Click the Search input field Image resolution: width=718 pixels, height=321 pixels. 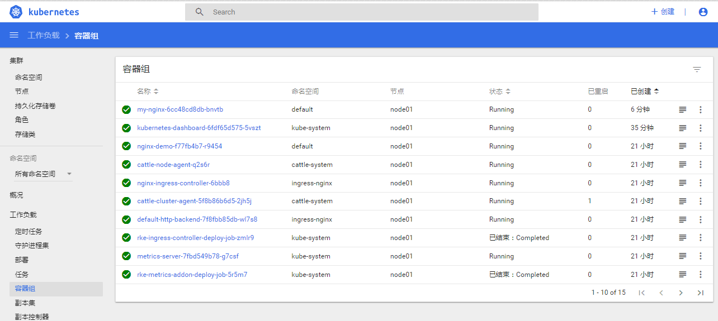tap(369, 12)
